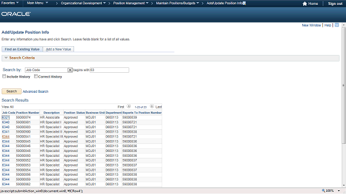Open the Help link
Image resolution: width=346 pixels, height=194 pixels.
(328, 25)
